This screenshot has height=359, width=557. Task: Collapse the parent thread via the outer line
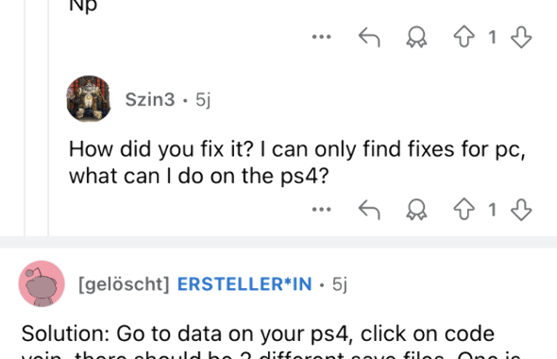pyautogui.click(x=25, y=118)
